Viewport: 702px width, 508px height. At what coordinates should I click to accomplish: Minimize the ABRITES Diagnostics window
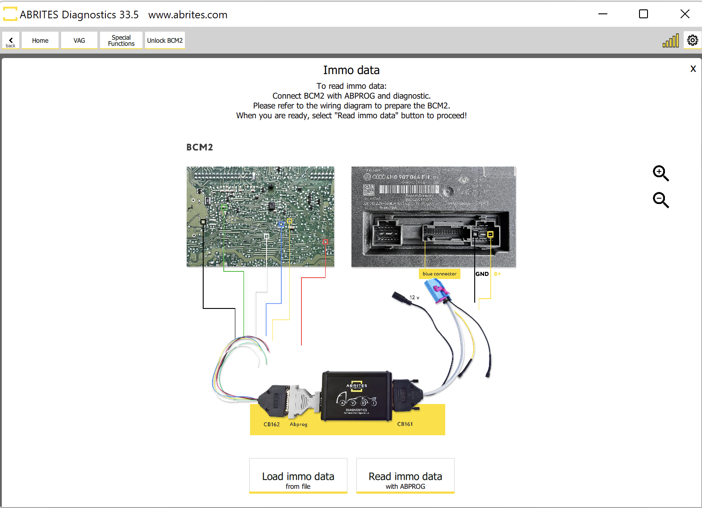click(603, 14)
